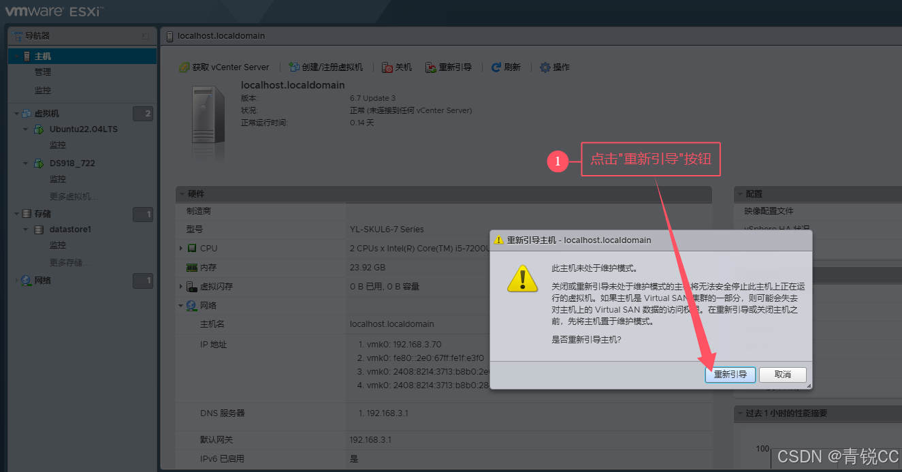Expand the 虚拟闪存 hardware row
This screenshot has height=472, width=902.
(x=180, y=287)
